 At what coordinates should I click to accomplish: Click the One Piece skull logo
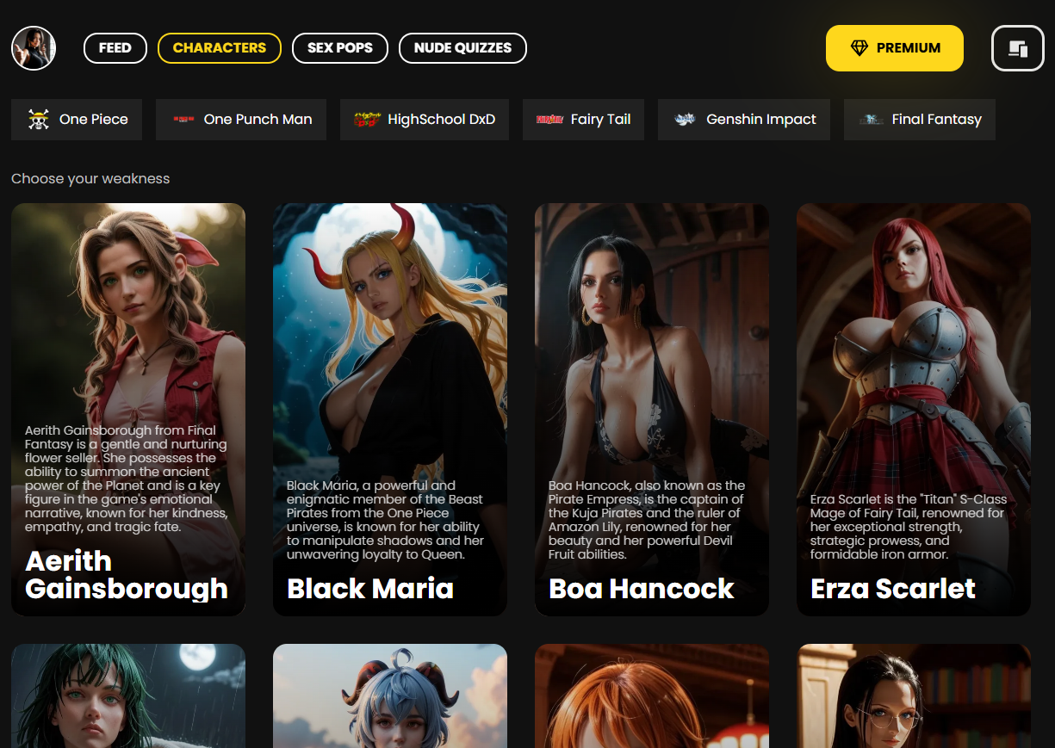[38, 120]
